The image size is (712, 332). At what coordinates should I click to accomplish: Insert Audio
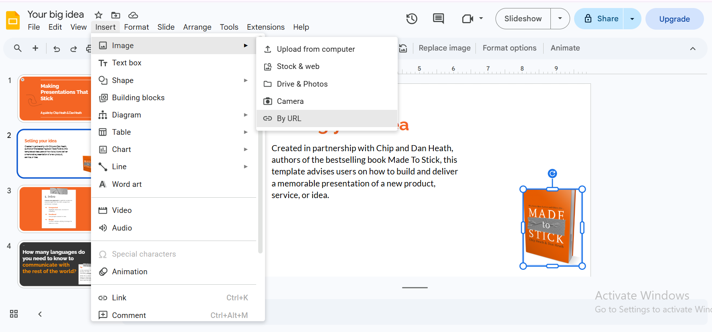click(174, 228)
